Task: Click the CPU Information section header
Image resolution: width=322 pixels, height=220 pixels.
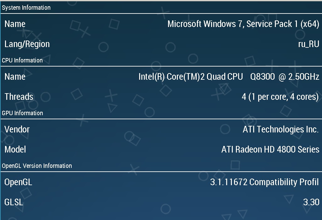Action: tap(22, 60)
